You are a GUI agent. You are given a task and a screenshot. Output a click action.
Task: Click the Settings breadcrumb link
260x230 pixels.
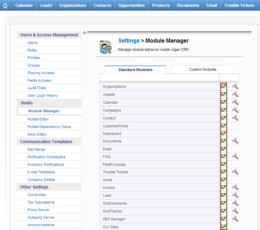point(129,41)
